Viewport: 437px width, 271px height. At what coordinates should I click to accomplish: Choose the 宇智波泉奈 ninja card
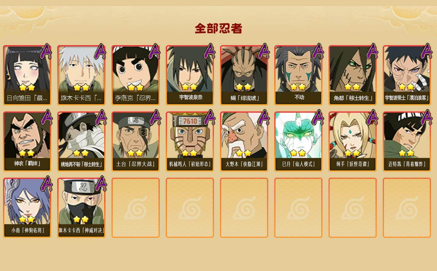(190, 75)
